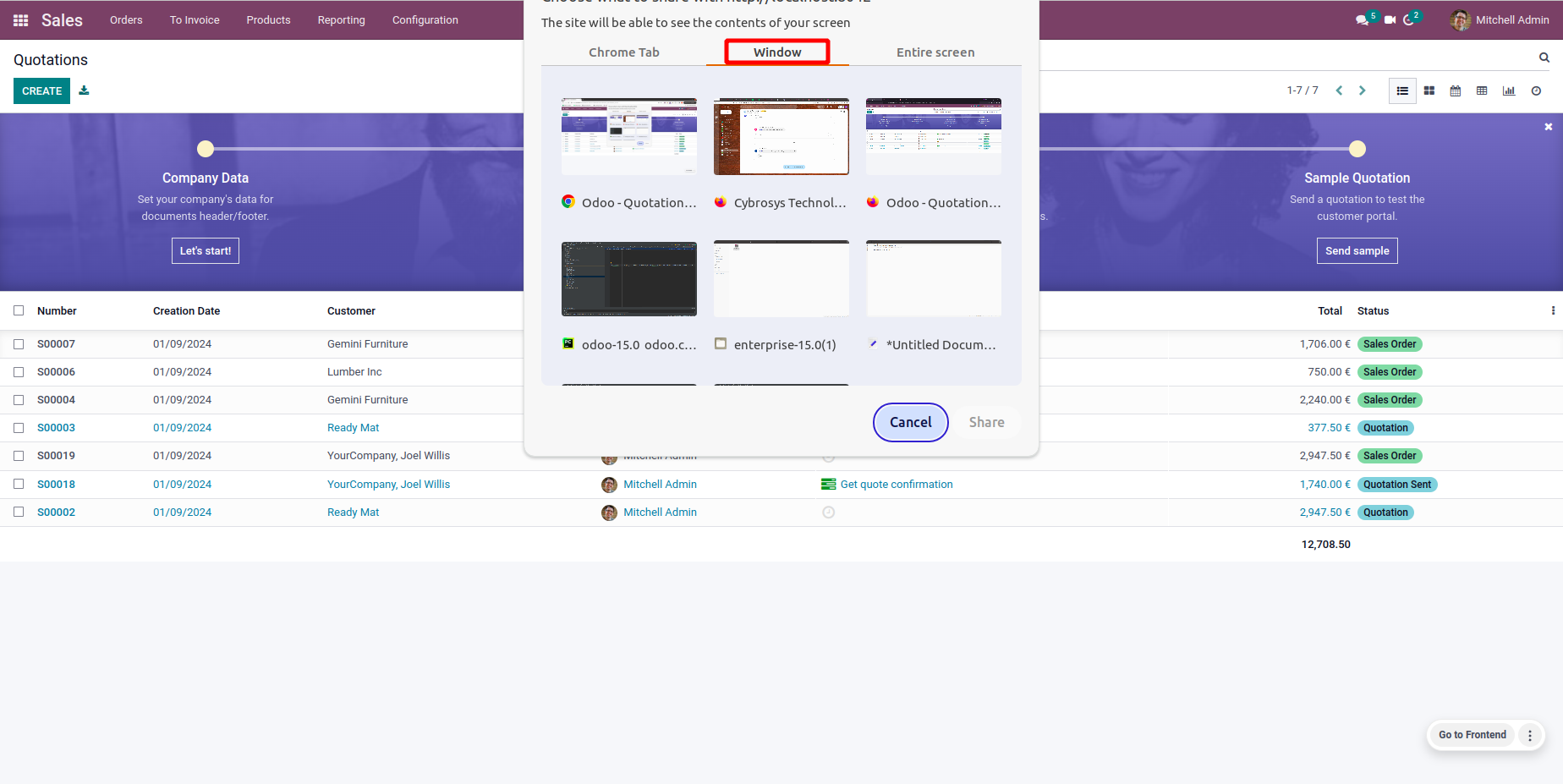
Task: Open the Mitchell Admin user menu
Action: [1500, 20]
